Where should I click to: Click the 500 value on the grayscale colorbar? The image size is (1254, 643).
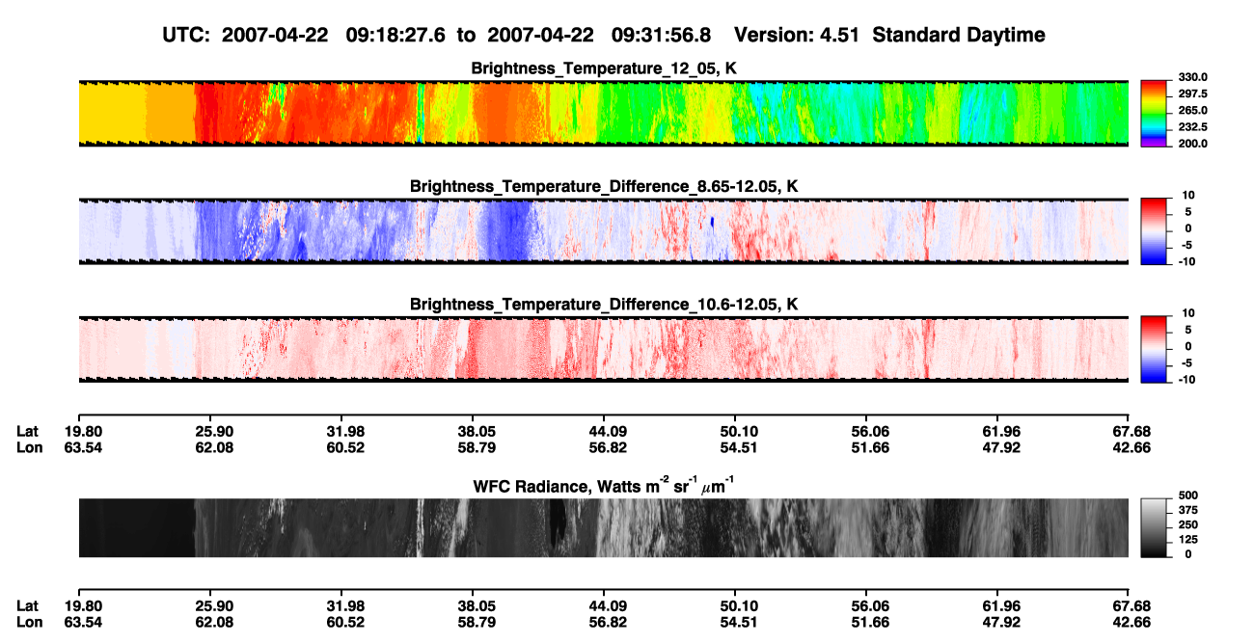pyautogui.click(x=1186, y=496)
